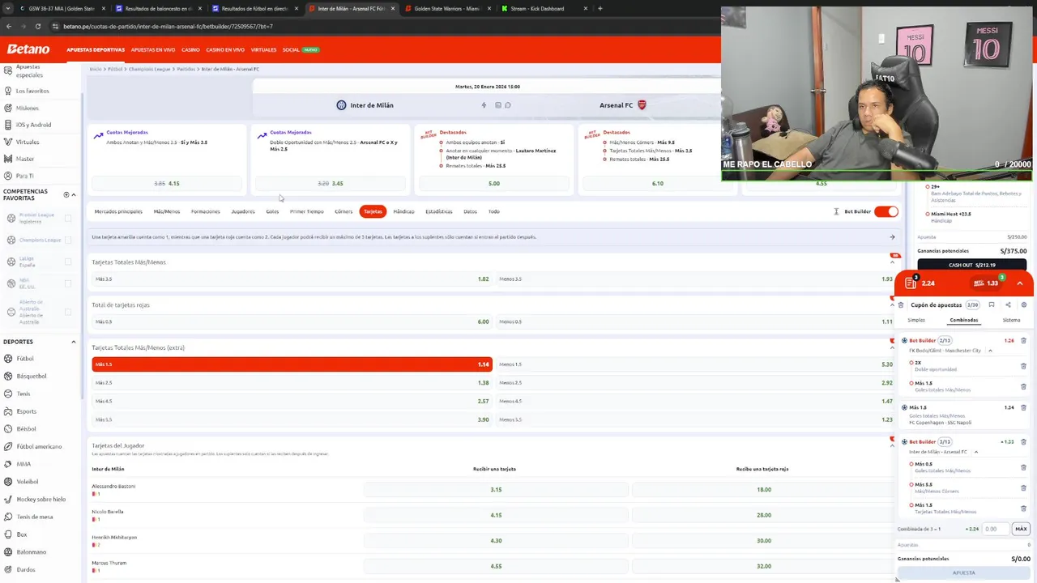Check the Premier League favorite checkbox
1037x583 pixels.
[x=68, y=219]
